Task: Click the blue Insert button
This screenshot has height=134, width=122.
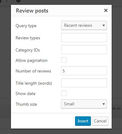Action: [x=83, y=121]
